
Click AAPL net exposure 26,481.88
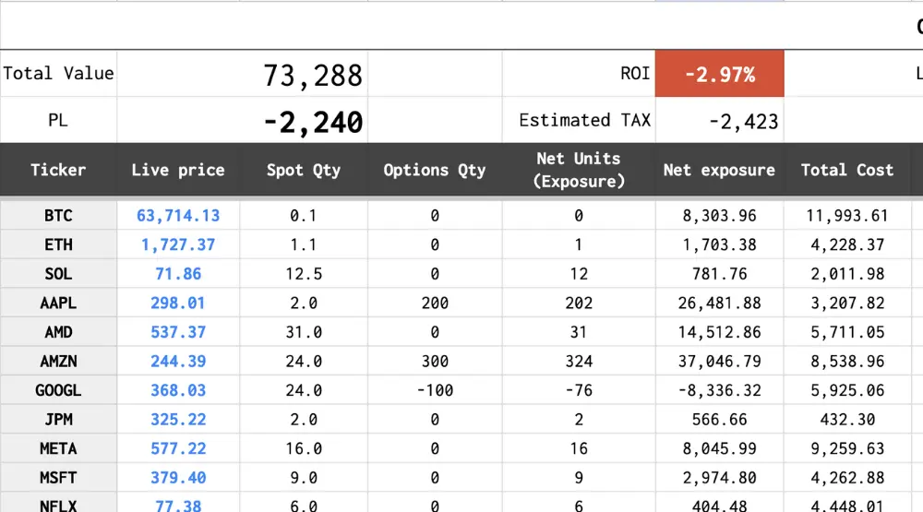click(x=719, y=303)
